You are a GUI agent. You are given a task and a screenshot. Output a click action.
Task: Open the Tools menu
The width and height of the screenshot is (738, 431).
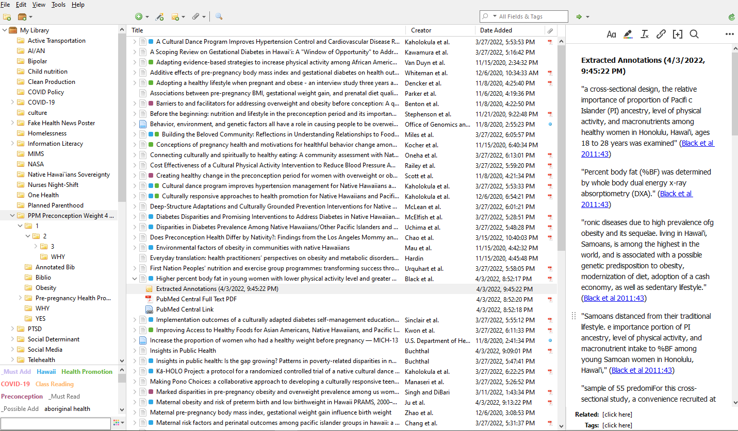coord(58,5)
